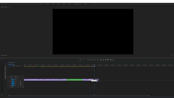Step back one frame
Image resolution: width=174 pixels, height=98 pixels.
pyautogui.click(x=91, y=60)
